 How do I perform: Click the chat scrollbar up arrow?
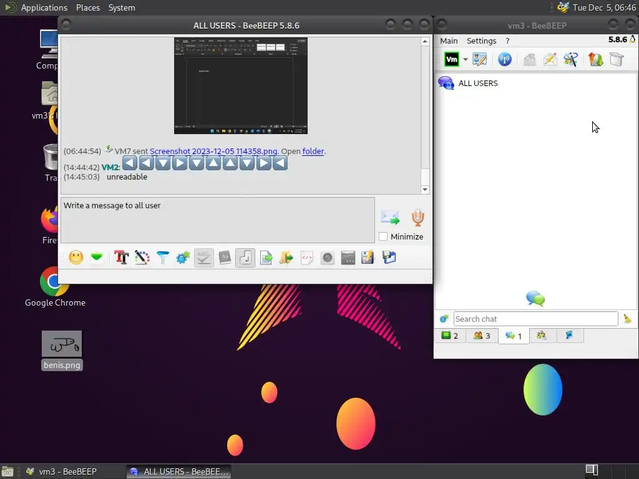point(425,42)
